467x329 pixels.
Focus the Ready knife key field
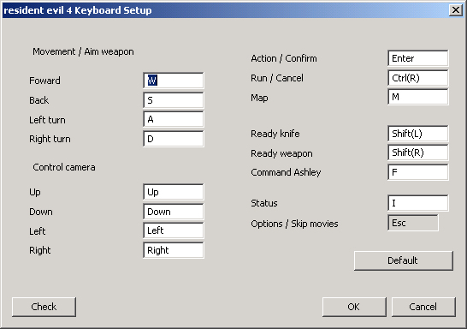click(418, 134)
